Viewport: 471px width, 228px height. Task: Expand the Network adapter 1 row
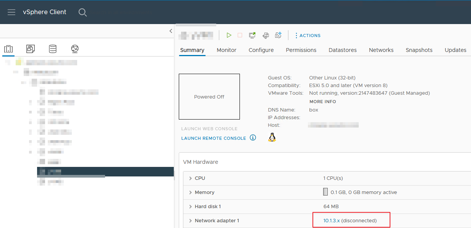click(190, 220)
